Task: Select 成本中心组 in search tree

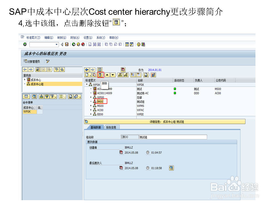Action: tap(37, 84)
